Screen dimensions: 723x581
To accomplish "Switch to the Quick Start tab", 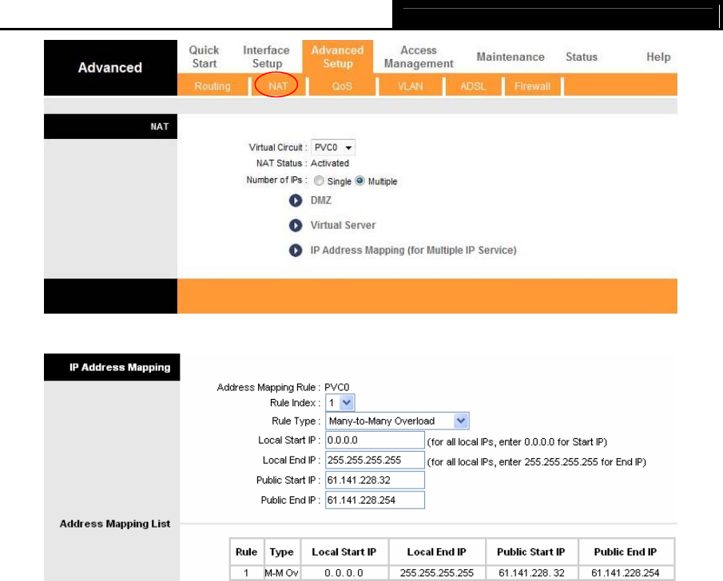I will click(x=204, y=57).
